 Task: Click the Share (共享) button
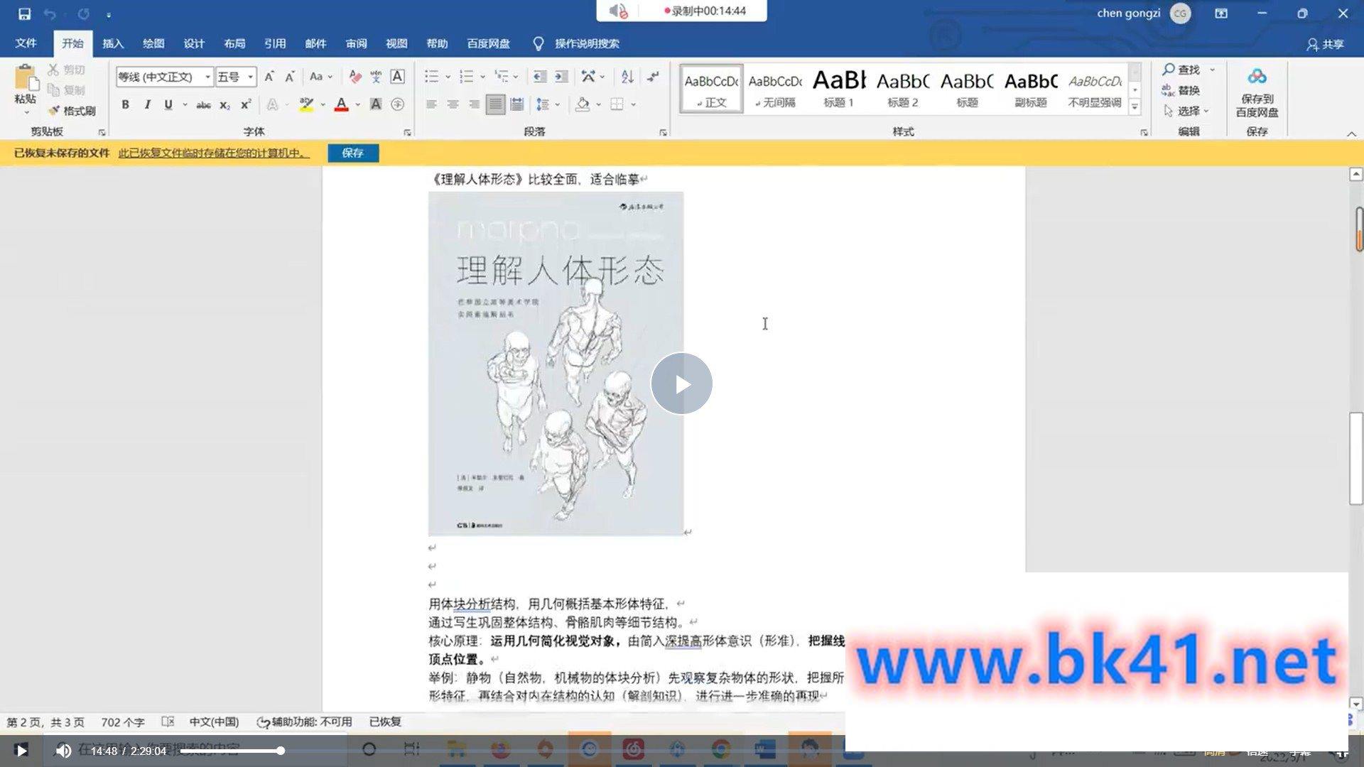(1325, 44)
